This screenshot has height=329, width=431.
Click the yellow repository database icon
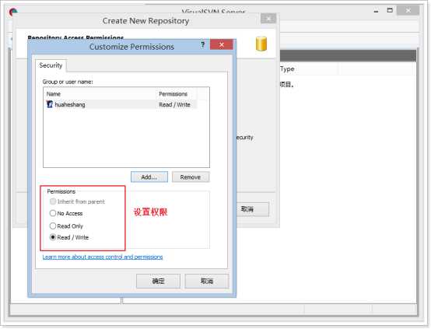pos(261,44)
